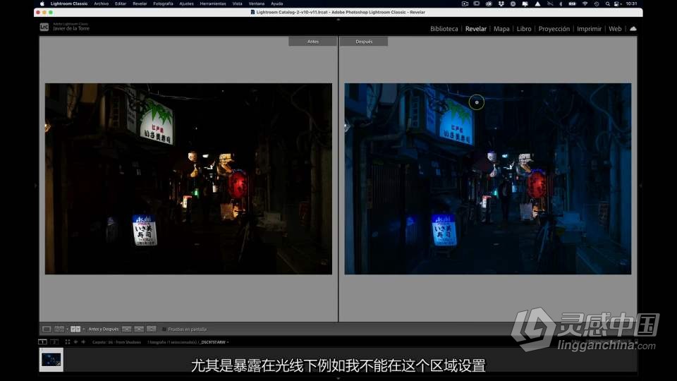Open Reference view options dropdown arrow
This screenshot has height=381, width=677.
(x=68, y=329)
